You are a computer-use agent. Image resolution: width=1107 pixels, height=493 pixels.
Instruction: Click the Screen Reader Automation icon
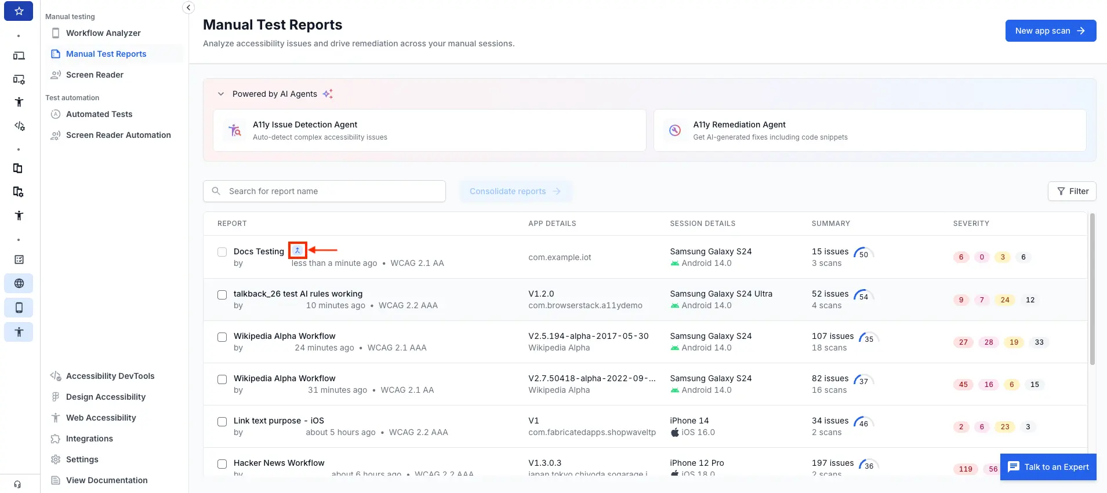56,135
